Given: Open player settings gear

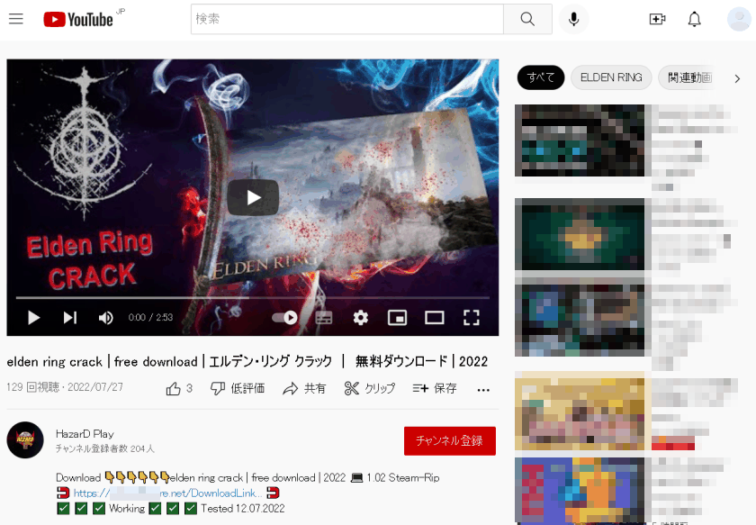Looking at the screenshot, I should pos(361,318).
